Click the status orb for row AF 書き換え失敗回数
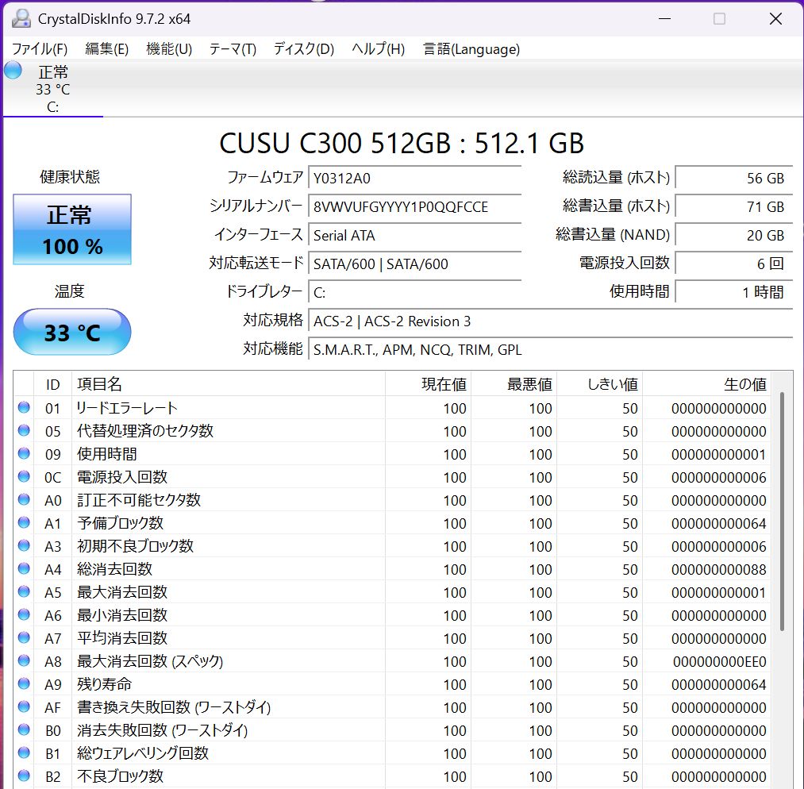This screenshot has width=804, height=789. click(24, 707)
